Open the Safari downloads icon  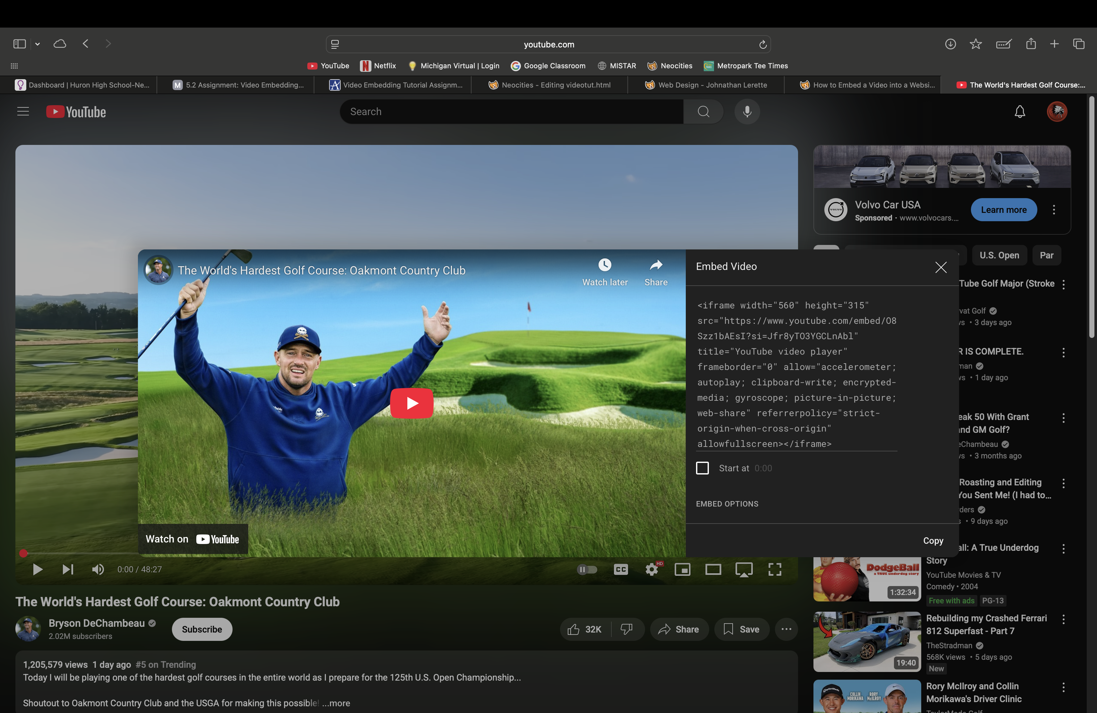[x=950, y=44]
